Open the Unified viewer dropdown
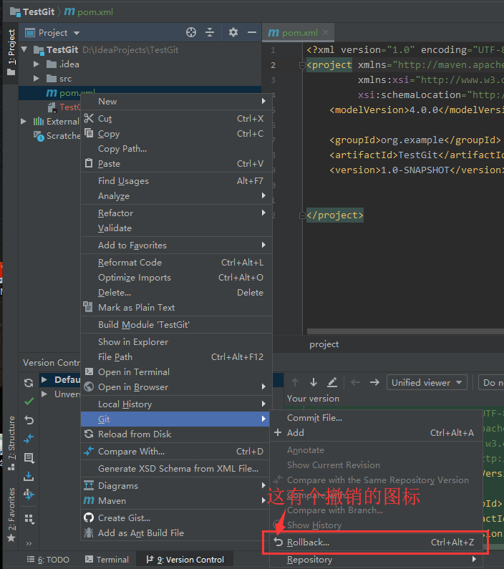Viewport: 504px width, 569px height. (427, 382)
